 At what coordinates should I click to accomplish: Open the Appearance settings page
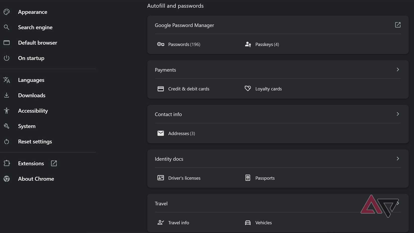[33, 12]
